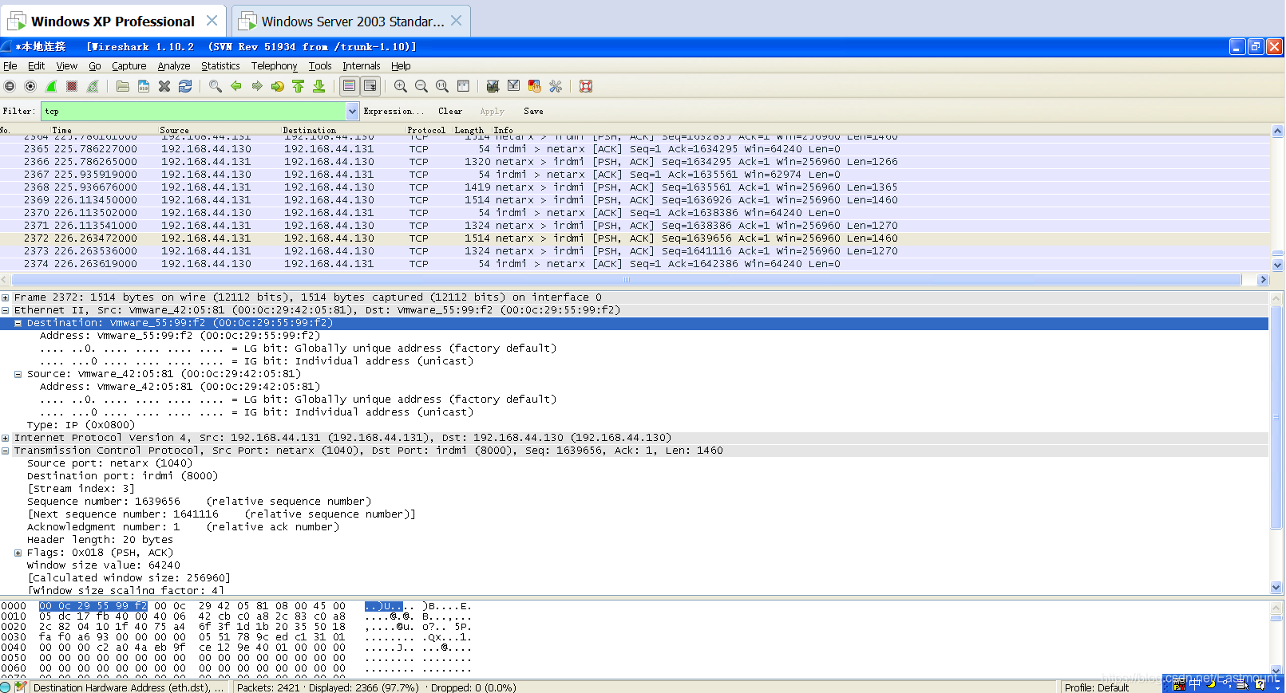This screenshot has width=1286, height=693.
Task: Sort packets by Protocol column header
Action: 426,130
